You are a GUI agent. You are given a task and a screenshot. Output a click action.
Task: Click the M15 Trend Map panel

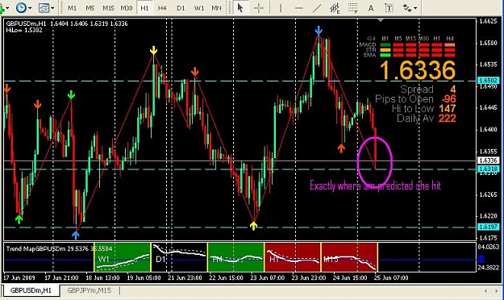pyautogui.click(x=349, y=257)
